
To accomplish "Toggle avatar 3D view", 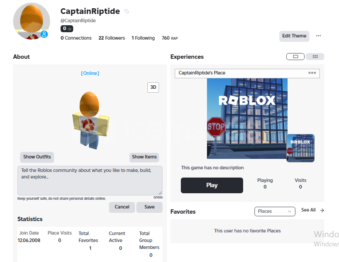I will 153,87.
